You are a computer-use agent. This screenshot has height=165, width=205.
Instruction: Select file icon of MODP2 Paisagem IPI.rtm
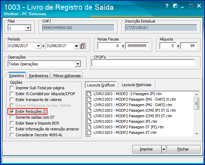[x=89, y=121]
